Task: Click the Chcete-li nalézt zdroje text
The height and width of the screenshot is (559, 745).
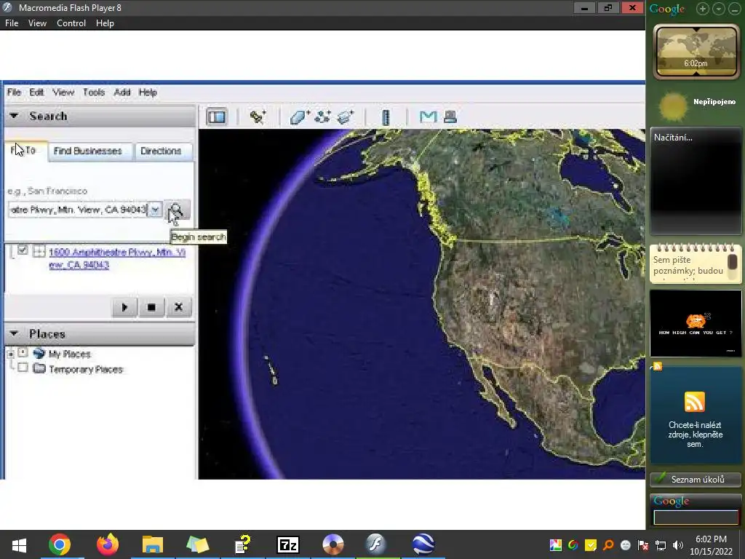Action: tap(695, 435)
